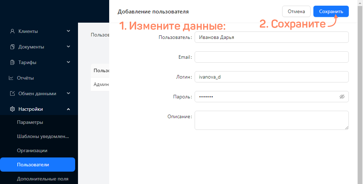This screenshot has height=184, width=363.
Task: Click the Тарифы document icon
Action: tap(12, 62)
